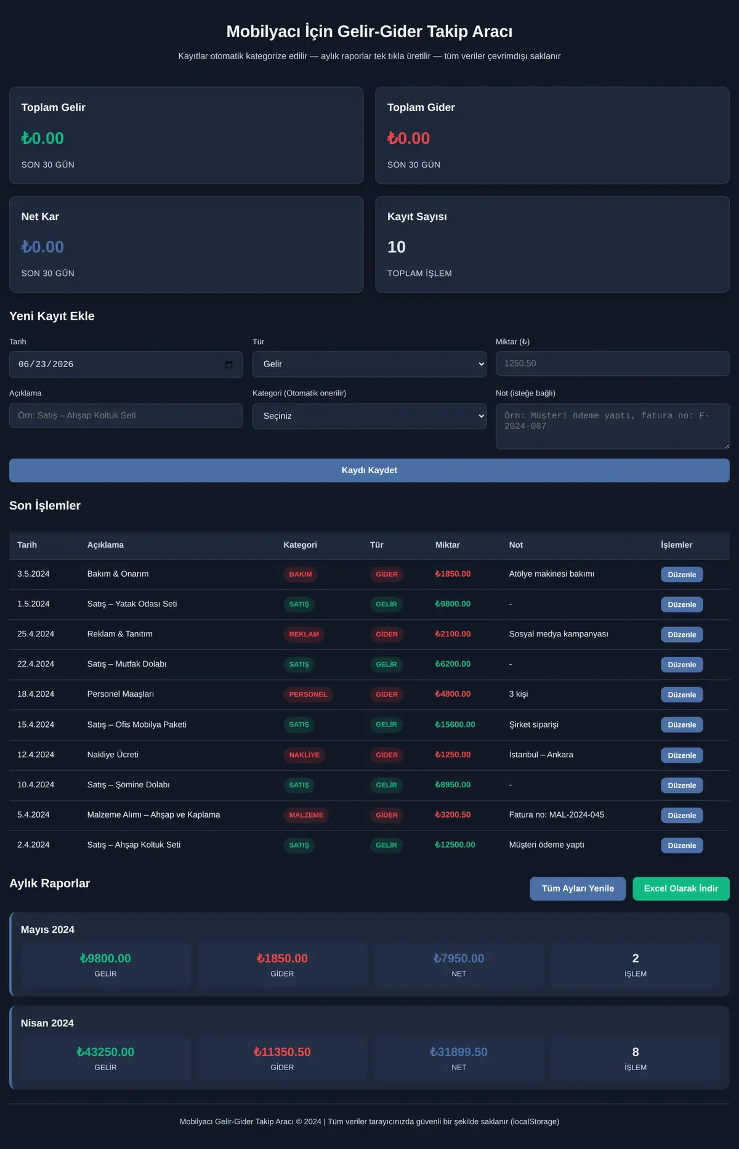Click the Kaydı Kaydet button

pos(369,470)
